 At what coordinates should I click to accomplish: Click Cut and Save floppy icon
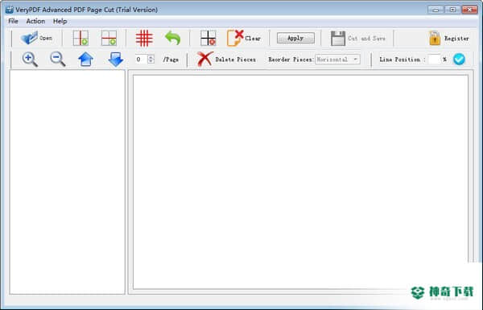338,38
